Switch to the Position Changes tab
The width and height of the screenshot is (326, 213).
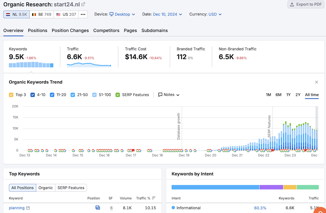[x=70, y=30]
